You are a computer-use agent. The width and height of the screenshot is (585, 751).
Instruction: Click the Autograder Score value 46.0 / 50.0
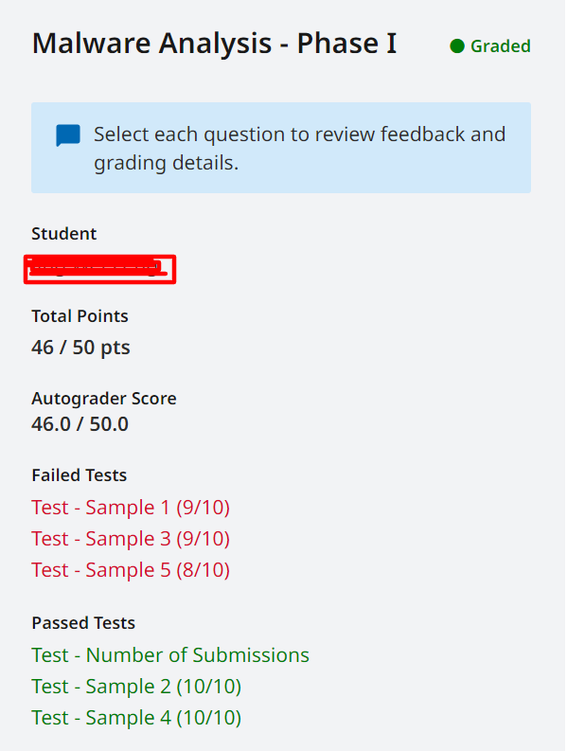pos(80,424)
